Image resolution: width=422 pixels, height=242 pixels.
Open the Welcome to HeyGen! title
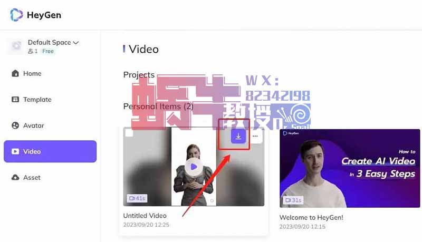coord(311,218)
